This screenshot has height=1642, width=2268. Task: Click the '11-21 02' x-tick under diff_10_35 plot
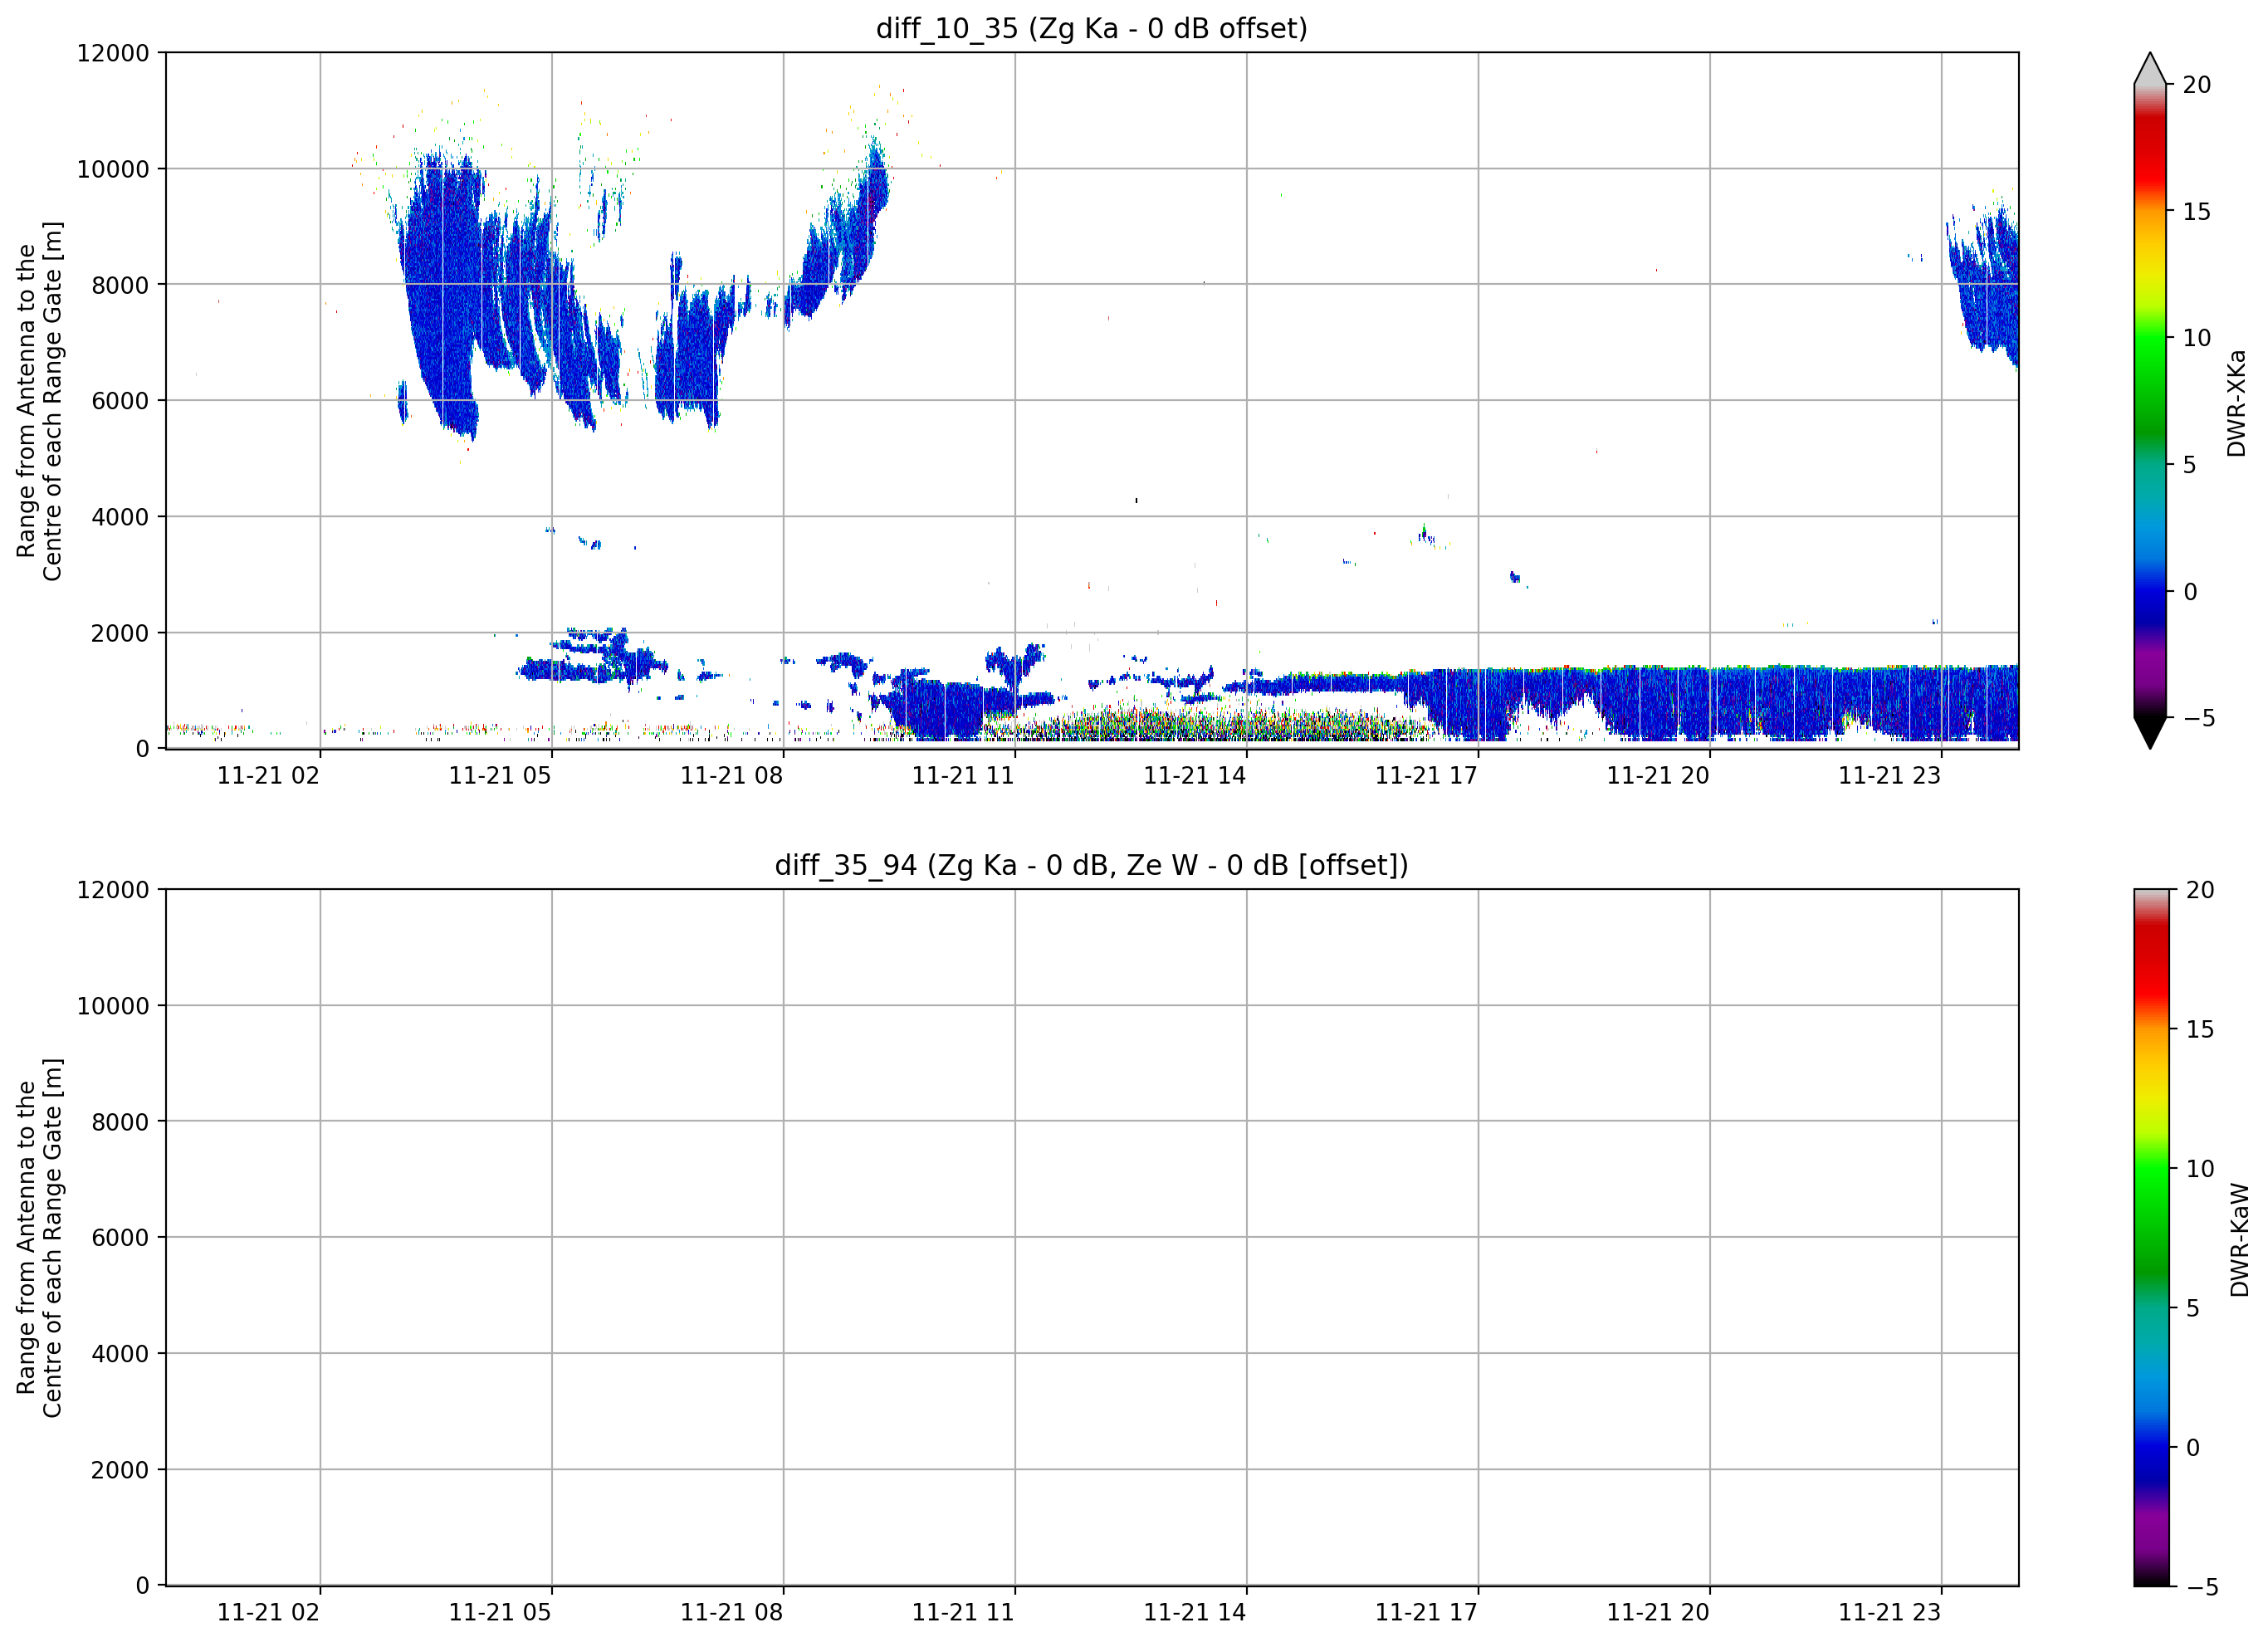click(x=268, y=776)
